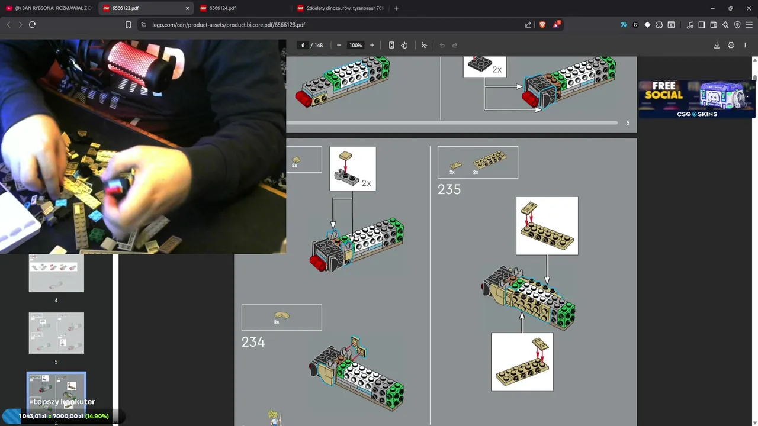Zoom out the PDF with minus button
Viewport: 758px width, 426px height.
(x=339, y=45)
